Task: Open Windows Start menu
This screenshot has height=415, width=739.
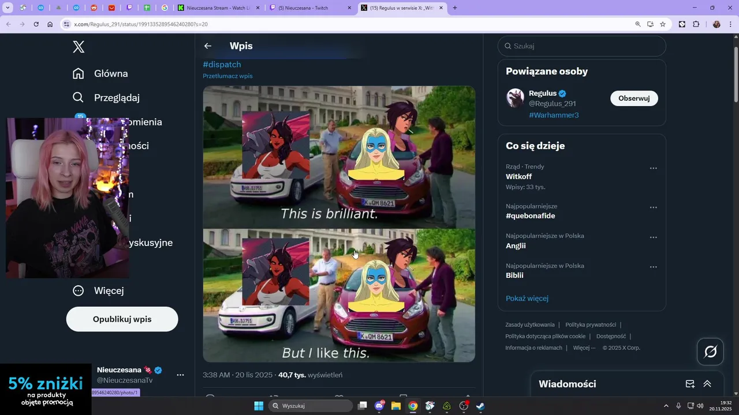Action: click(x=259, y=406)
